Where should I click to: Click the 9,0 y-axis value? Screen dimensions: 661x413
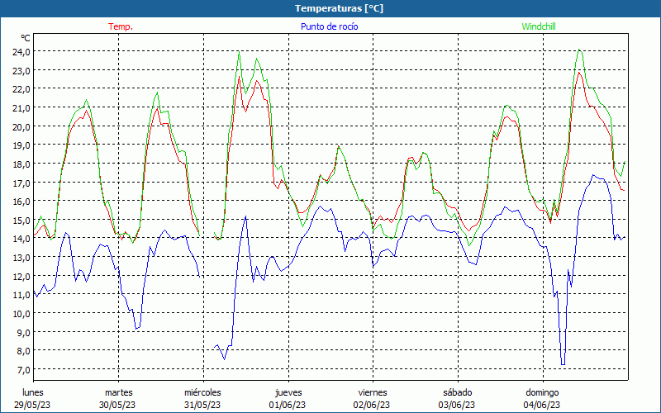coord(23,333)
